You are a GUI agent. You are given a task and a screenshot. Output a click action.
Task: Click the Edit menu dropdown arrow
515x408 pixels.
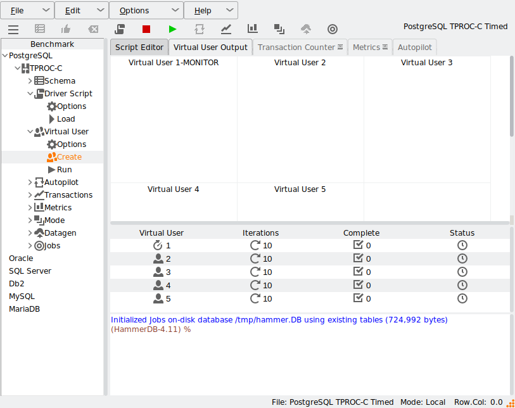coord(101,11)
